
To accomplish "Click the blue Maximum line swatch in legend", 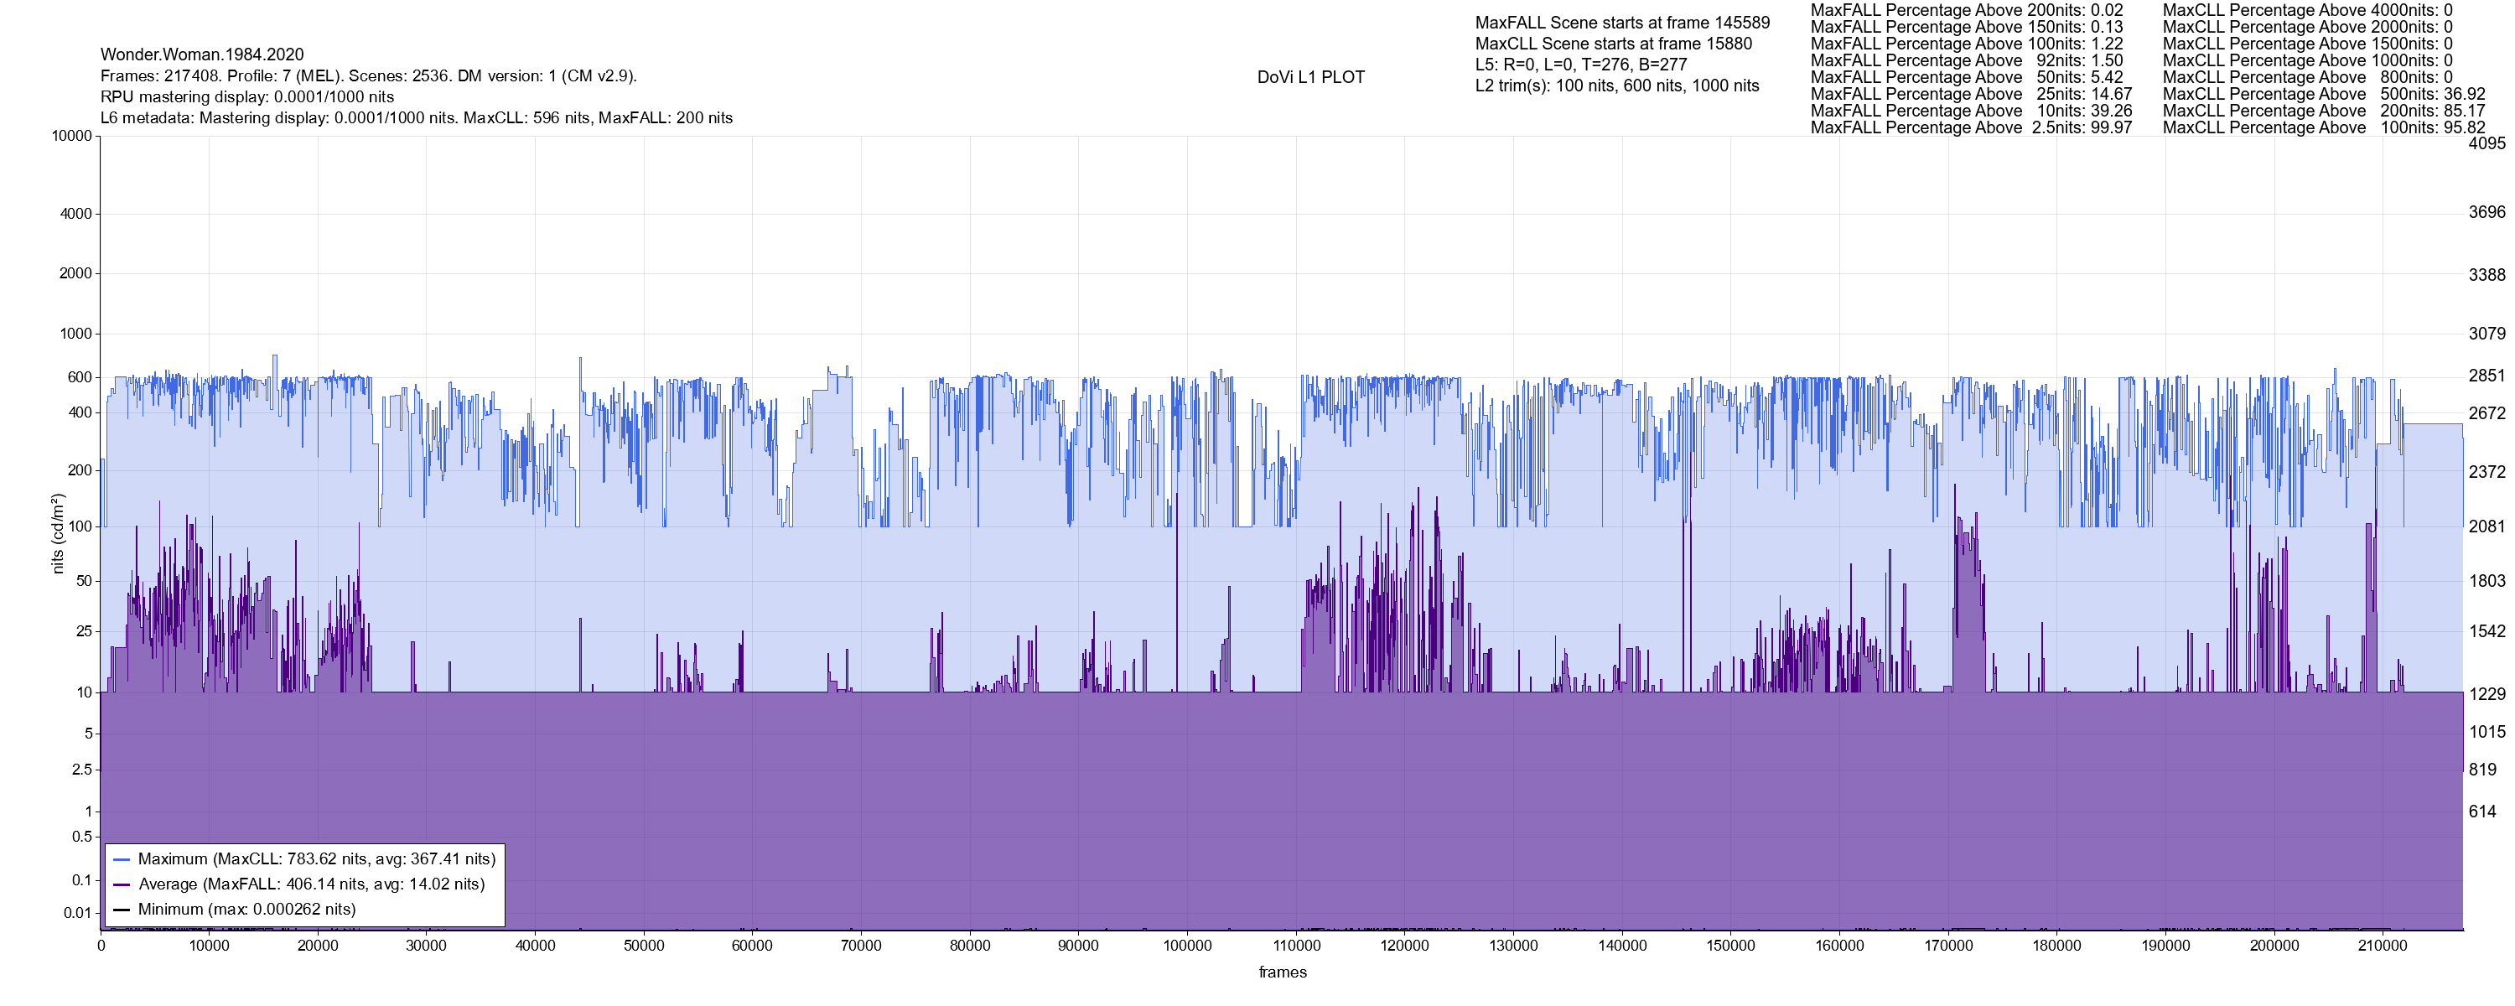I will [121, 859].
